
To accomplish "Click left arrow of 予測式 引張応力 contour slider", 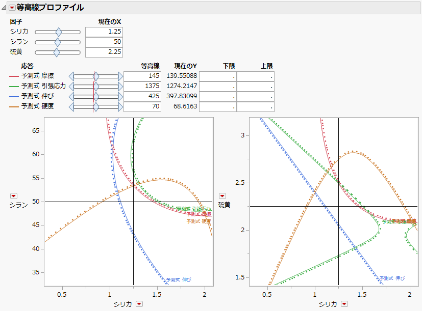I will (71, 87).
